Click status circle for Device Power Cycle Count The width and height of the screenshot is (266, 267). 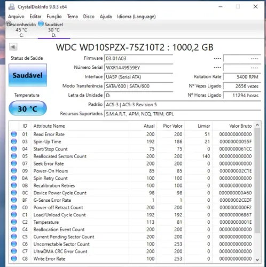tap(14, 193)
